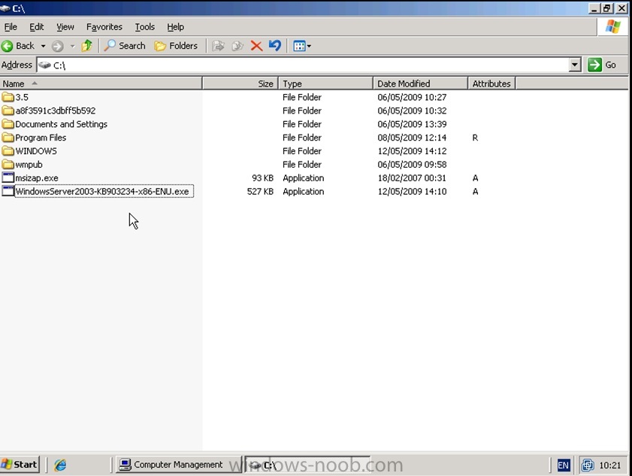This screenshot has height=476, width=632.
Task: Sort by the Size column header
Action: click(240, 83)
